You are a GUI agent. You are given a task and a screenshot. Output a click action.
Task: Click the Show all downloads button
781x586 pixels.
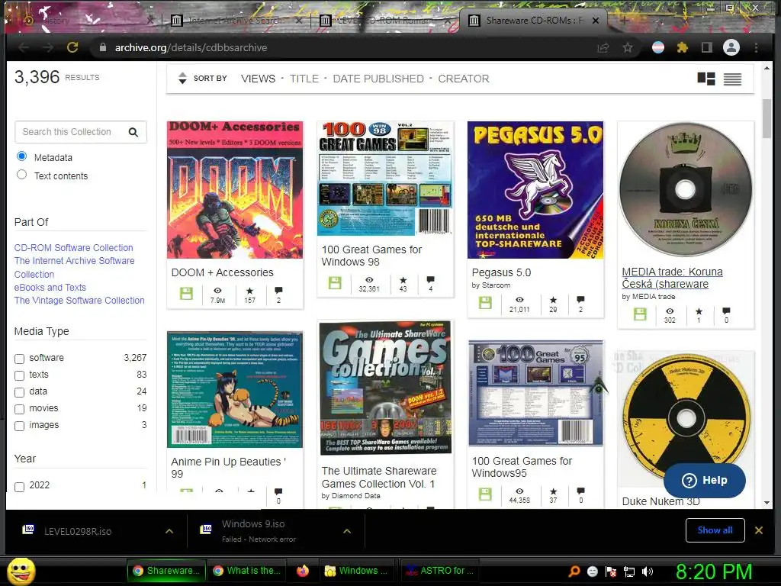[715, 530]
